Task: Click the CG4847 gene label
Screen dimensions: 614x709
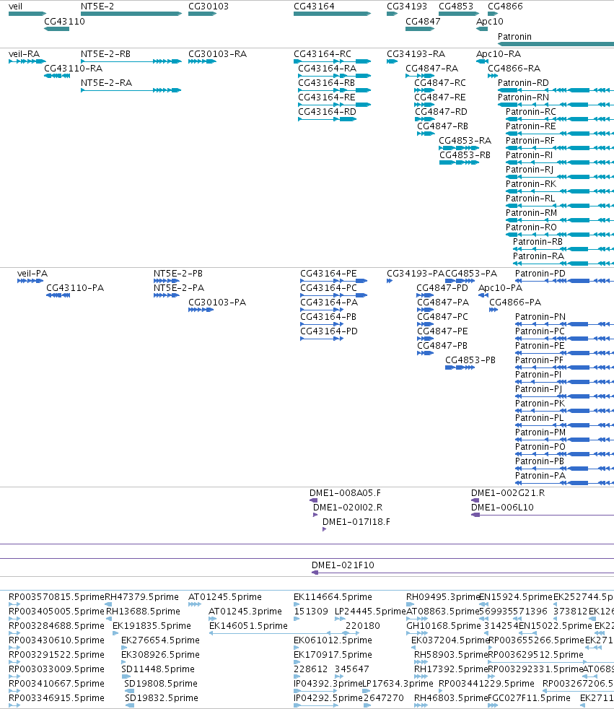Action: (x=423, y=21)
